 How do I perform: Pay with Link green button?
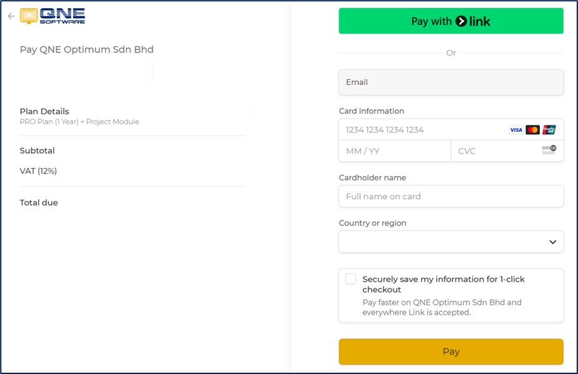coord(451,21)
